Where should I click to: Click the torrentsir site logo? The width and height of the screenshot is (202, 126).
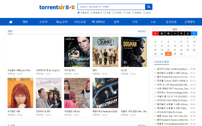57,7
